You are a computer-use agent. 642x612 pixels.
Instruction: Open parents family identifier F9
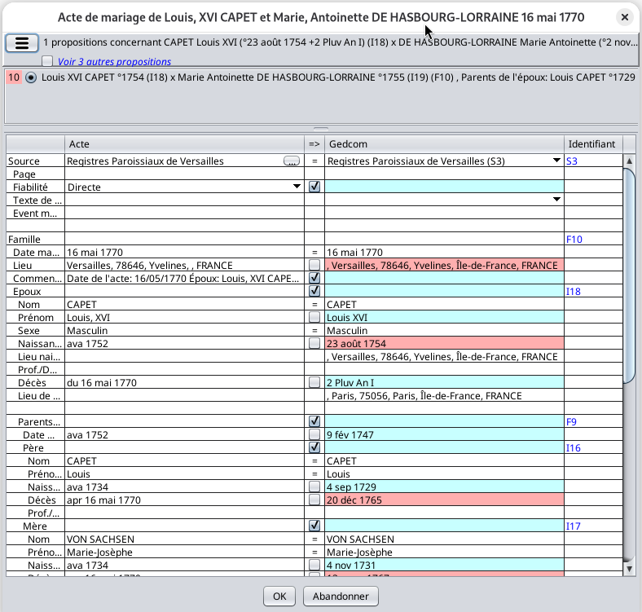click(x=571, y=422)
